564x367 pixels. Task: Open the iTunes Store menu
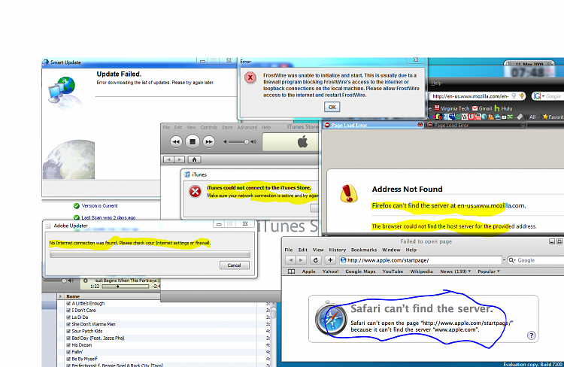227,127
